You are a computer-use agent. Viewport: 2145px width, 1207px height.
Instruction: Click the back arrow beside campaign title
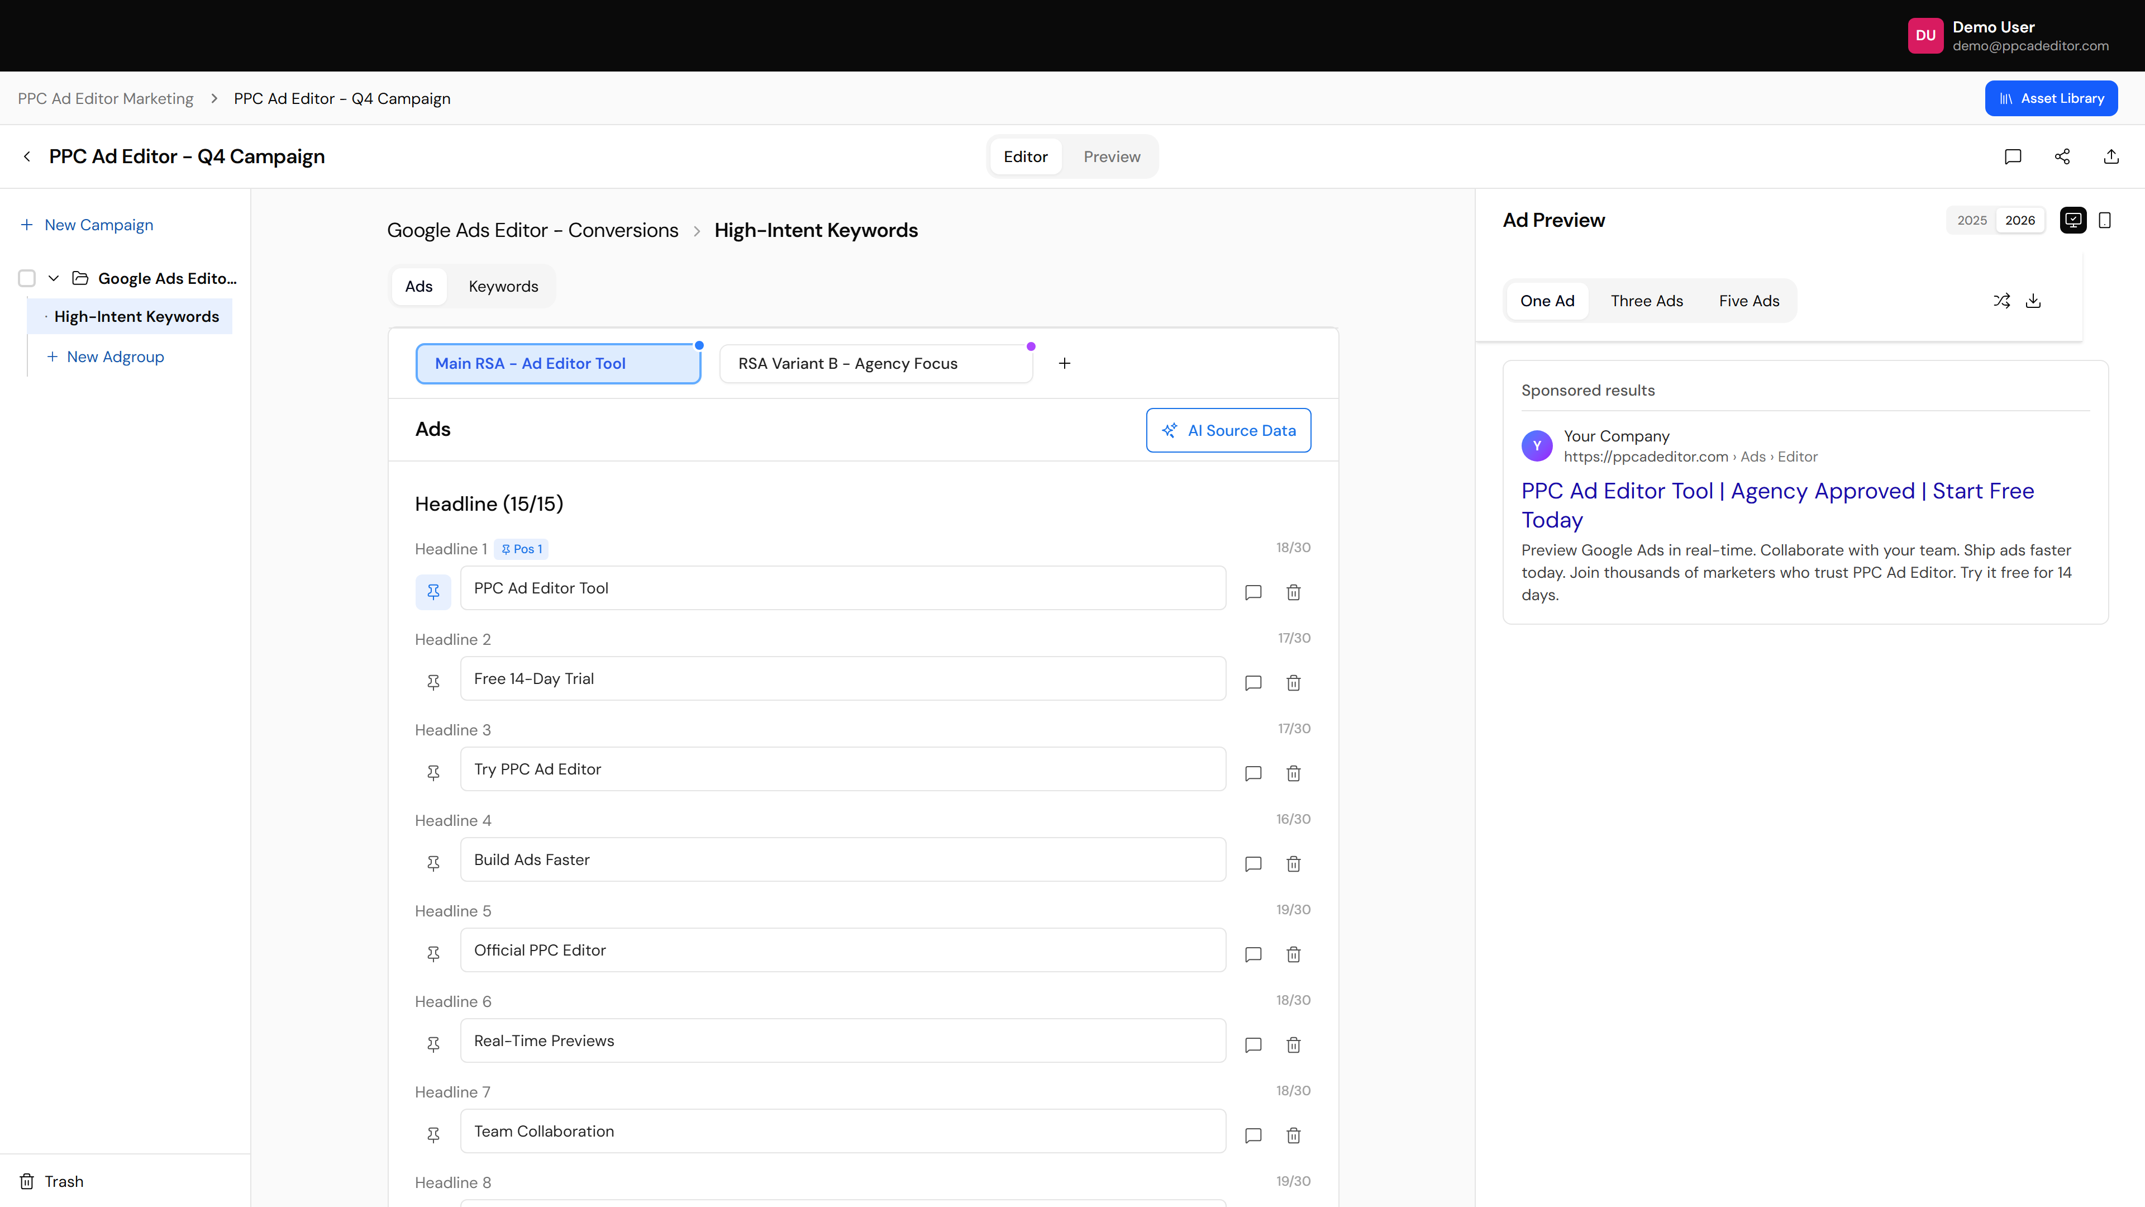27,156
